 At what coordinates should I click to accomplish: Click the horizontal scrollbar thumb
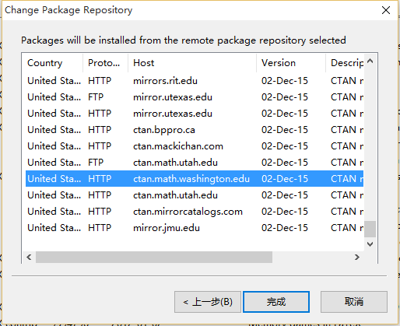click(154, 257)
